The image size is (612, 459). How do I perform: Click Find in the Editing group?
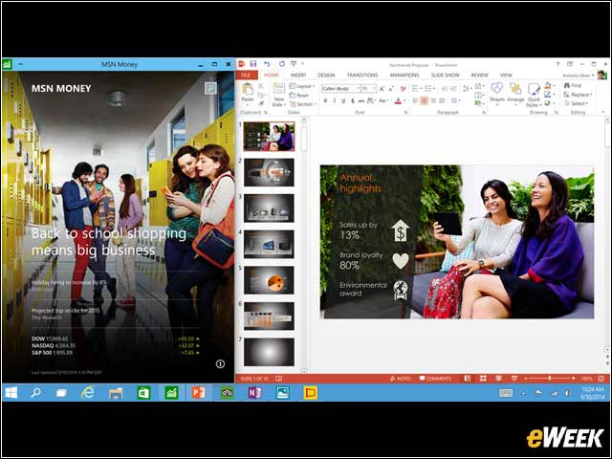click(573, 85)
